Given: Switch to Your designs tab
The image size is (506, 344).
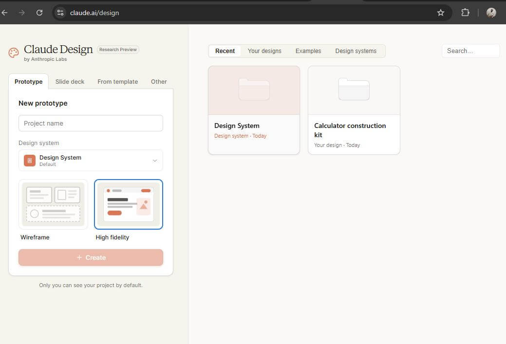Looking at the screenshot, I should (x=264, y=51).
